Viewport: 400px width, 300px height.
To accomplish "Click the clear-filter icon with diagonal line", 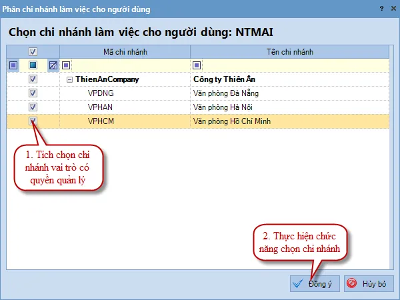I will tap(53, 65).
